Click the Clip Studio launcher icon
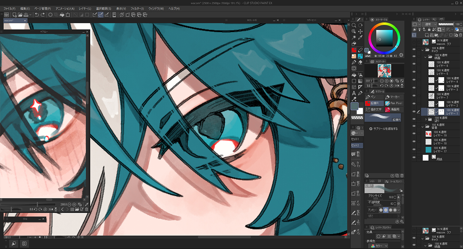Screen dimensions: 463x249 tap(7, 15)
